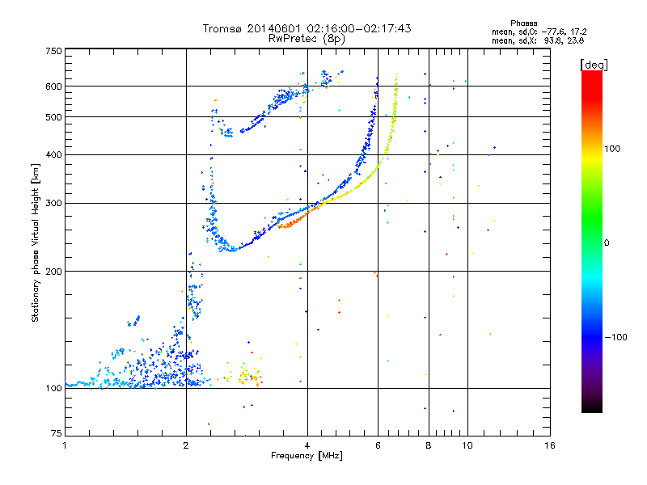Click y-axis tick label '750'
Viewport: 647px width, 485px height.
[x=53, y=51]
